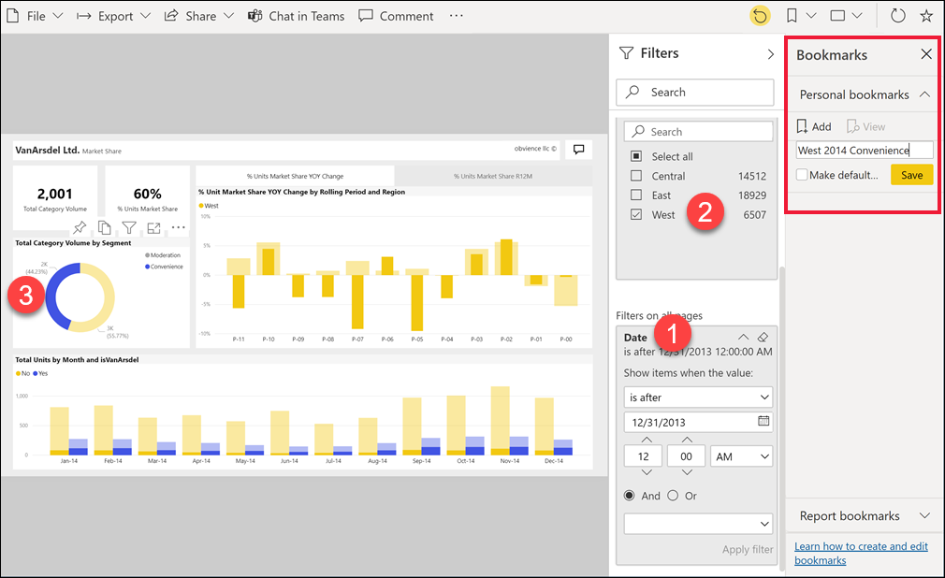Screen dimensions: 945x578
Task: Decrease the minutes with down arrow
Action: 687,472
